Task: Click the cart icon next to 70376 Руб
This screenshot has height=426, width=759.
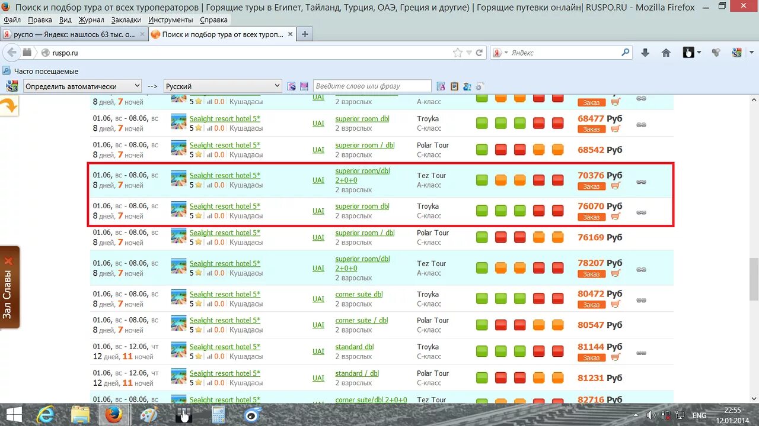Action: click(x=616, y=186)
